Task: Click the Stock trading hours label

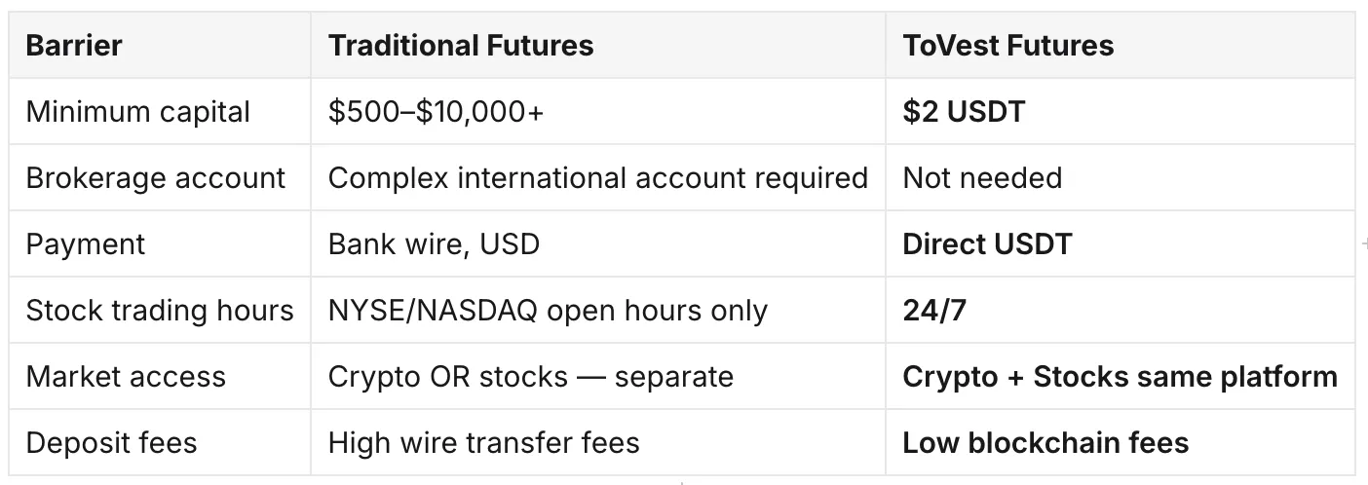Action: tap(160, 310)
